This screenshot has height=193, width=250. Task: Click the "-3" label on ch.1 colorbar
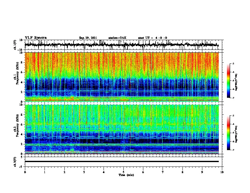click(x=233, y=63)
